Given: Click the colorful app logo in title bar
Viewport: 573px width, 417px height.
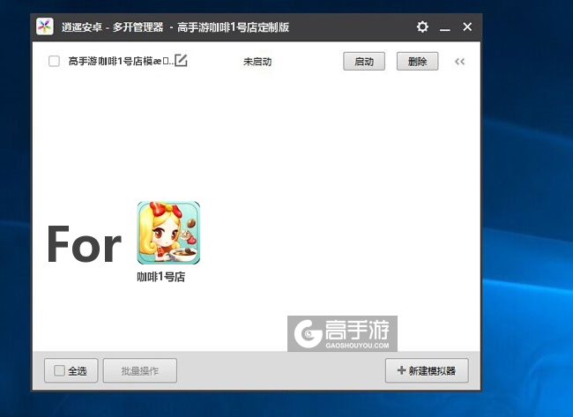Looking at the screenshot, I should [x=45, y=26].
